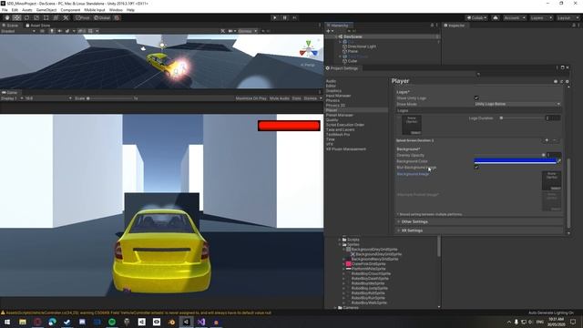Open the Layout dropdown
Viewport: 583px width, 328px height.
[568, 18]
